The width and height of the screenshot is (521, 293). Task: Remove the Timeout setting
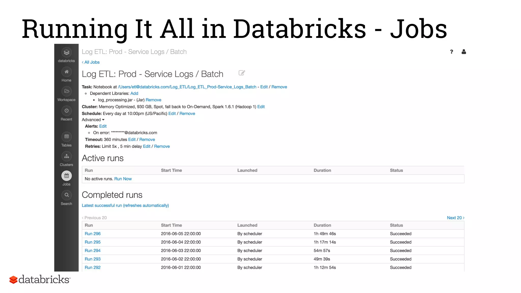point(147,140)
